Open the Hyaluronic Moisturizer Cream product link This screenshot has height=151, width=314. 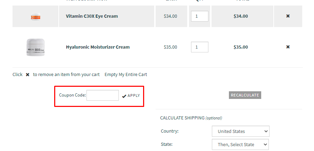coord(98,47)
